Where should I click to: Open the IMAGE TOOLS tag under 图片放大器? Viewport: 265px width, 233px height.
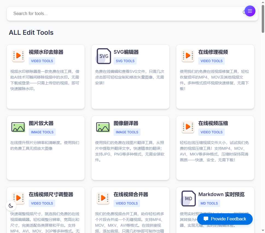[42, 132]
